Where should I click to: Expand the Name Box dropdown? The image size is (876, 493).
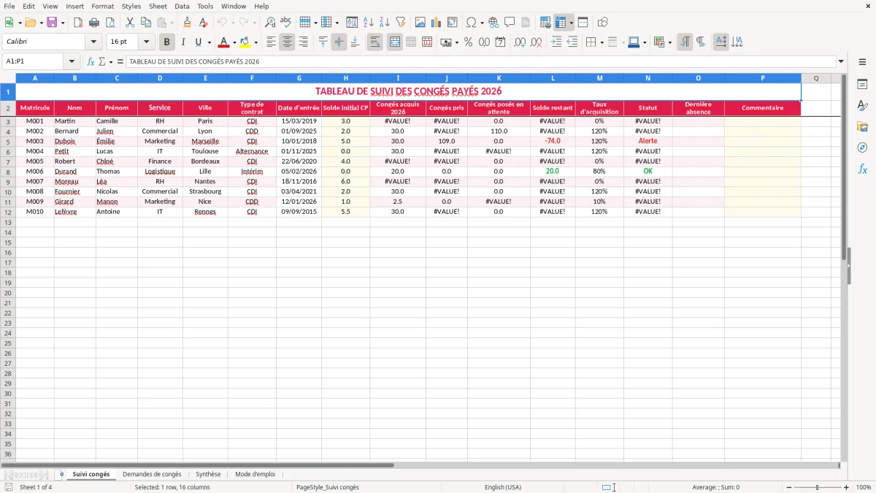72,61
